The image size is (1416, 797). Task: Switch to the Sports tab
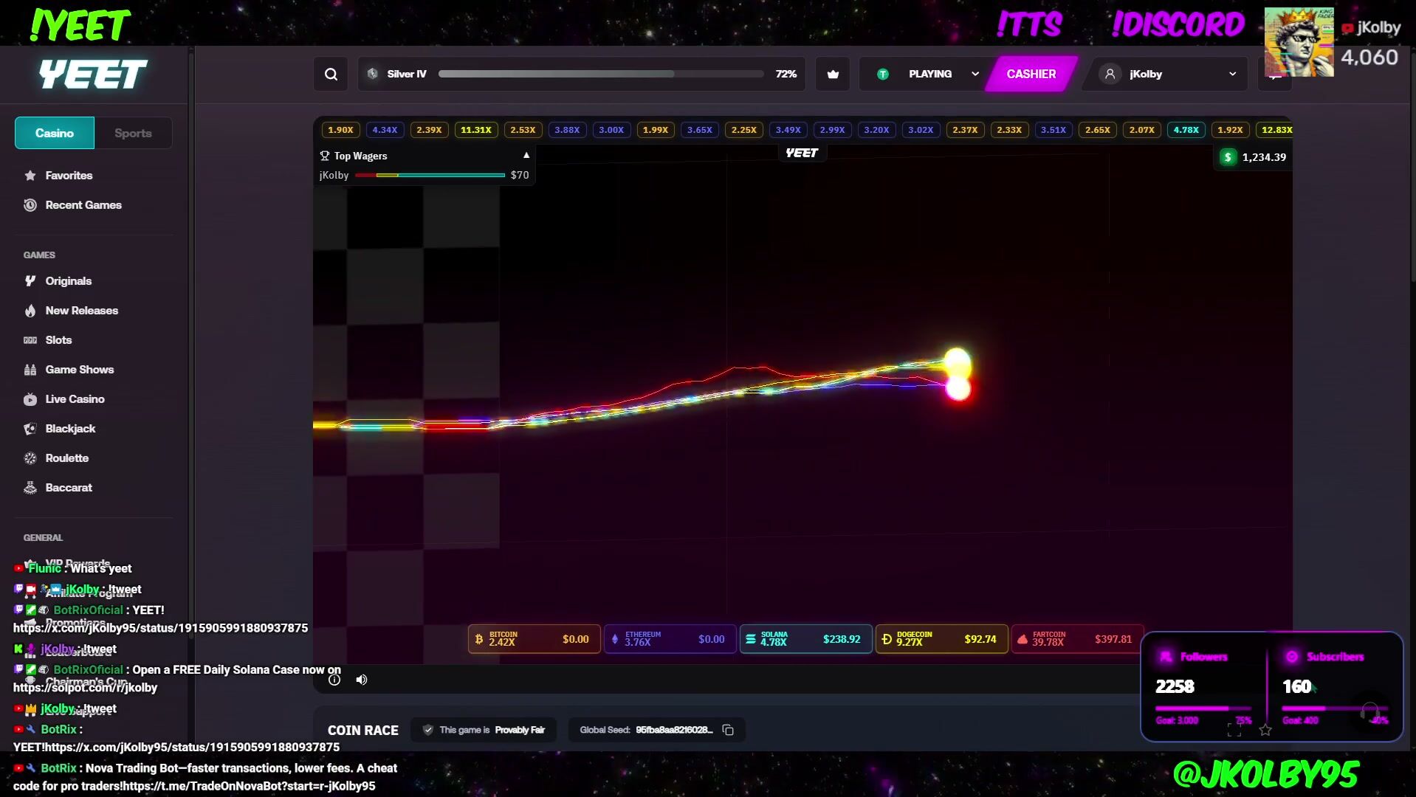coord(133,133)
